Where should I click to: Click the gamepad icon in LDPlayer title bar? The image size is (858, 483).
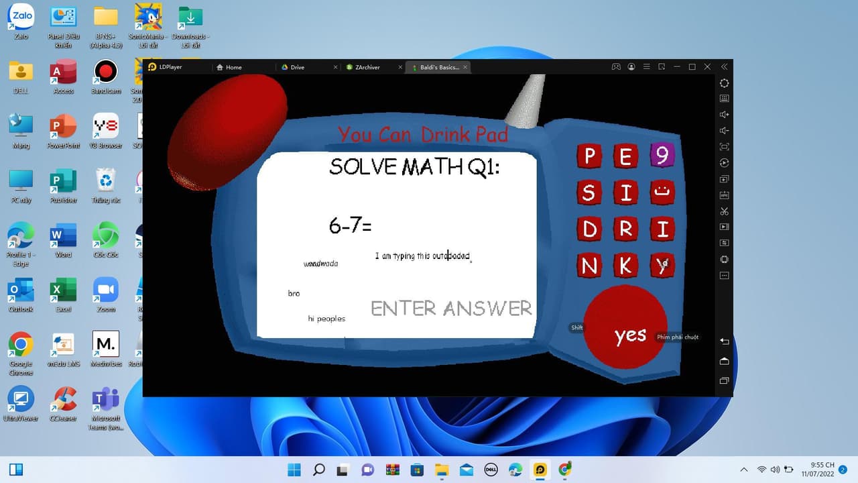pyautogui.click(x=616, y=67)
